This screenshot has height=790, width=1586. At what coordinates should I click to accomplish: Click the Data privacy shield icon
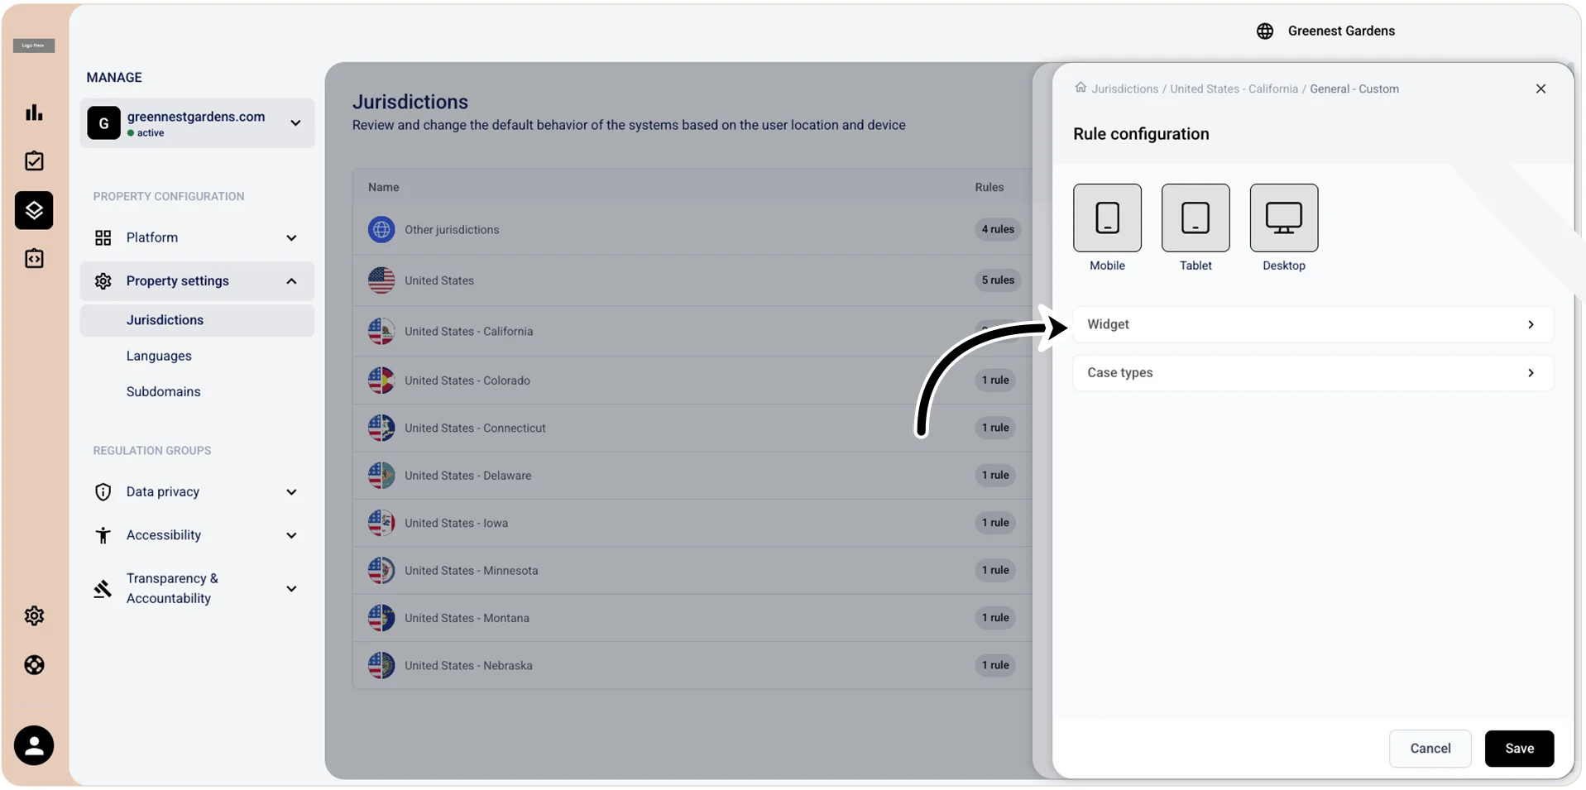103,491
